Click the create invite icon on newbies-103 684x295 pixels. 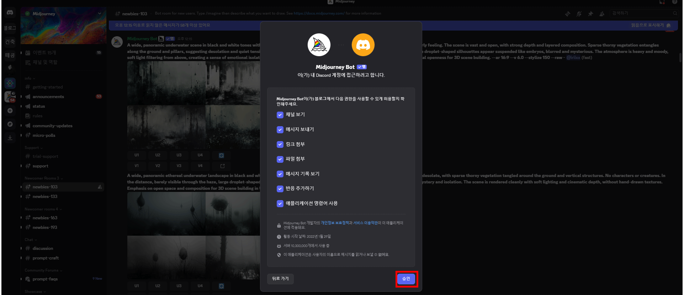[x=100, y=187]
